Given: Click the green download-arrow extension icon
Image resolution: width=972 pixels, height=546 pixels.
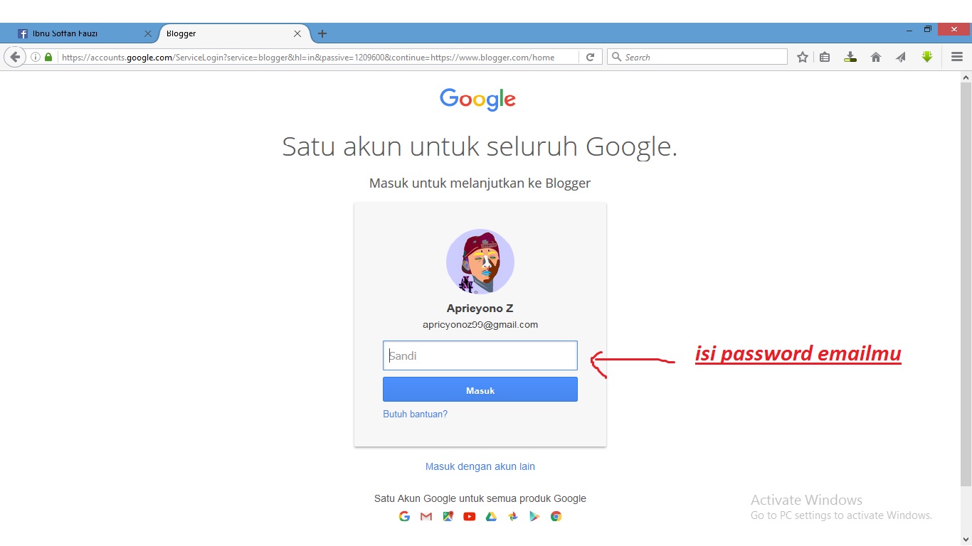Looking at the screenshot, I should click(x=926, y=57).
